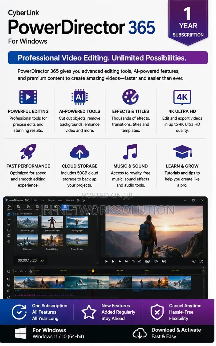The width and height of the screenshot is (216, 346).
Task: Click the Windows 11 / 10 (64-bit) text
Action: (58, 336)
